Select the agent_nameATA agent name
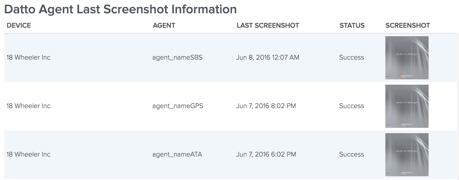This screenshot has height=180, width=459. (x=177, y=154)
